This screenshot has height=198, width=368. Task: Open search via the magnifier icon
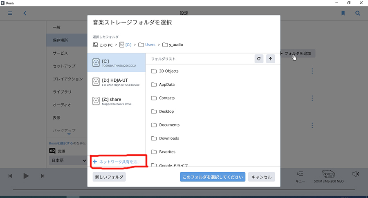pyautogui.click(x=358, y=13)
